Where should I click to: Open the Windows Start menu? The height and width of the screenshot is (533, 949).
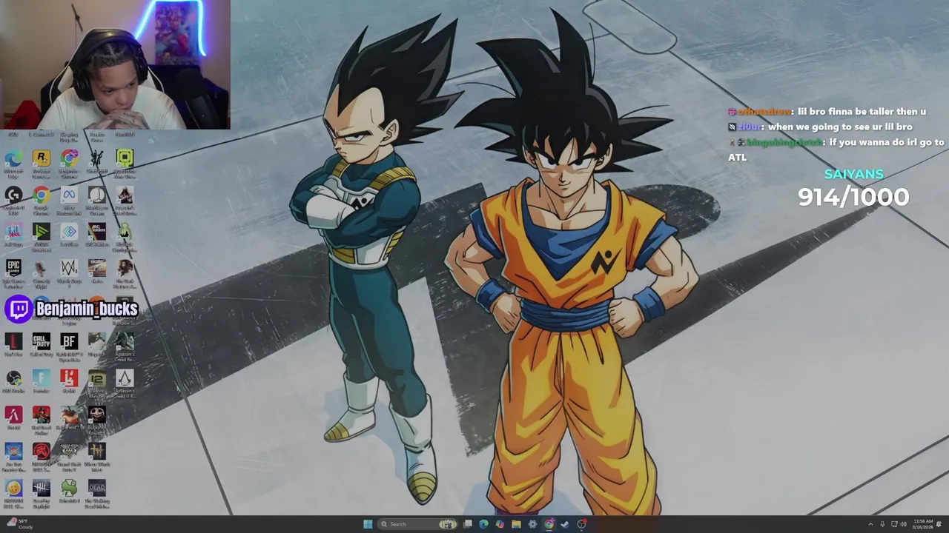[x=368, y=524]
